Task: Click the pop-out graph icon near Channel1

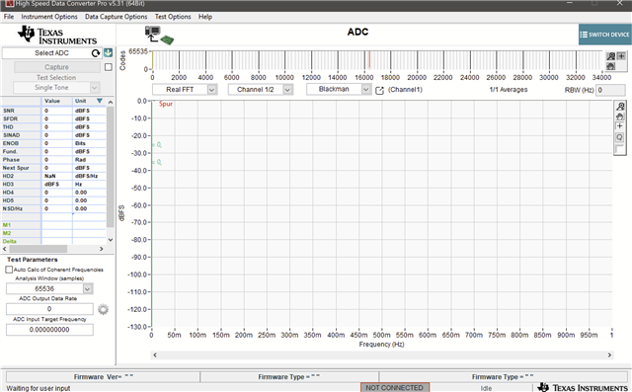Action: (379, 90)
